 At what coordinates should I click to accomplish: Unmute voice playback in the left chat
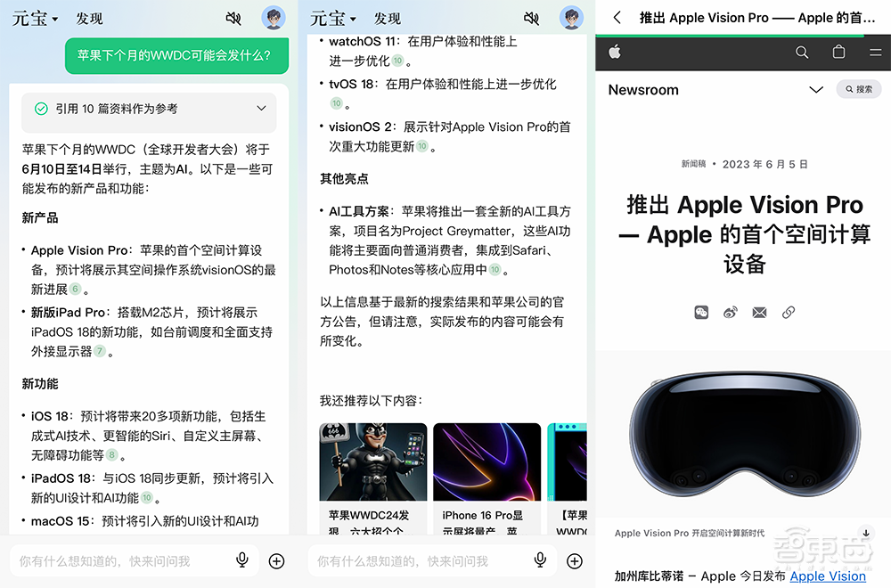coord(233,18)
